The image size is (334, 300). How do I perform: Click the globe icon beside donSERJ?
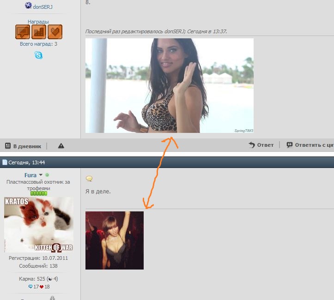tap(28, 6)
